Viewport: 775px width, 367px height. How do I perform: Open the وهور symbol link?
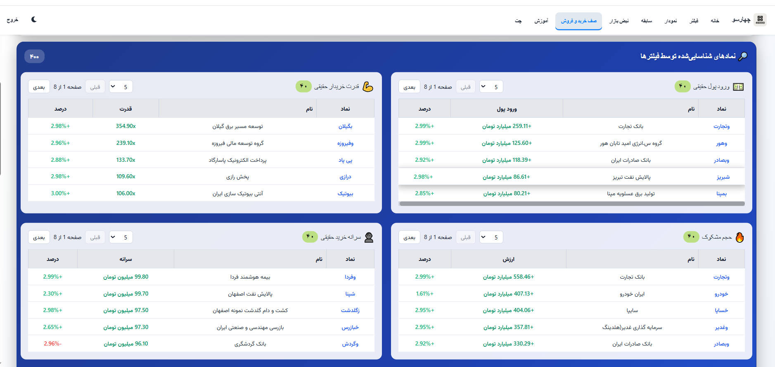pyautogui.click(x=721, y=143)
